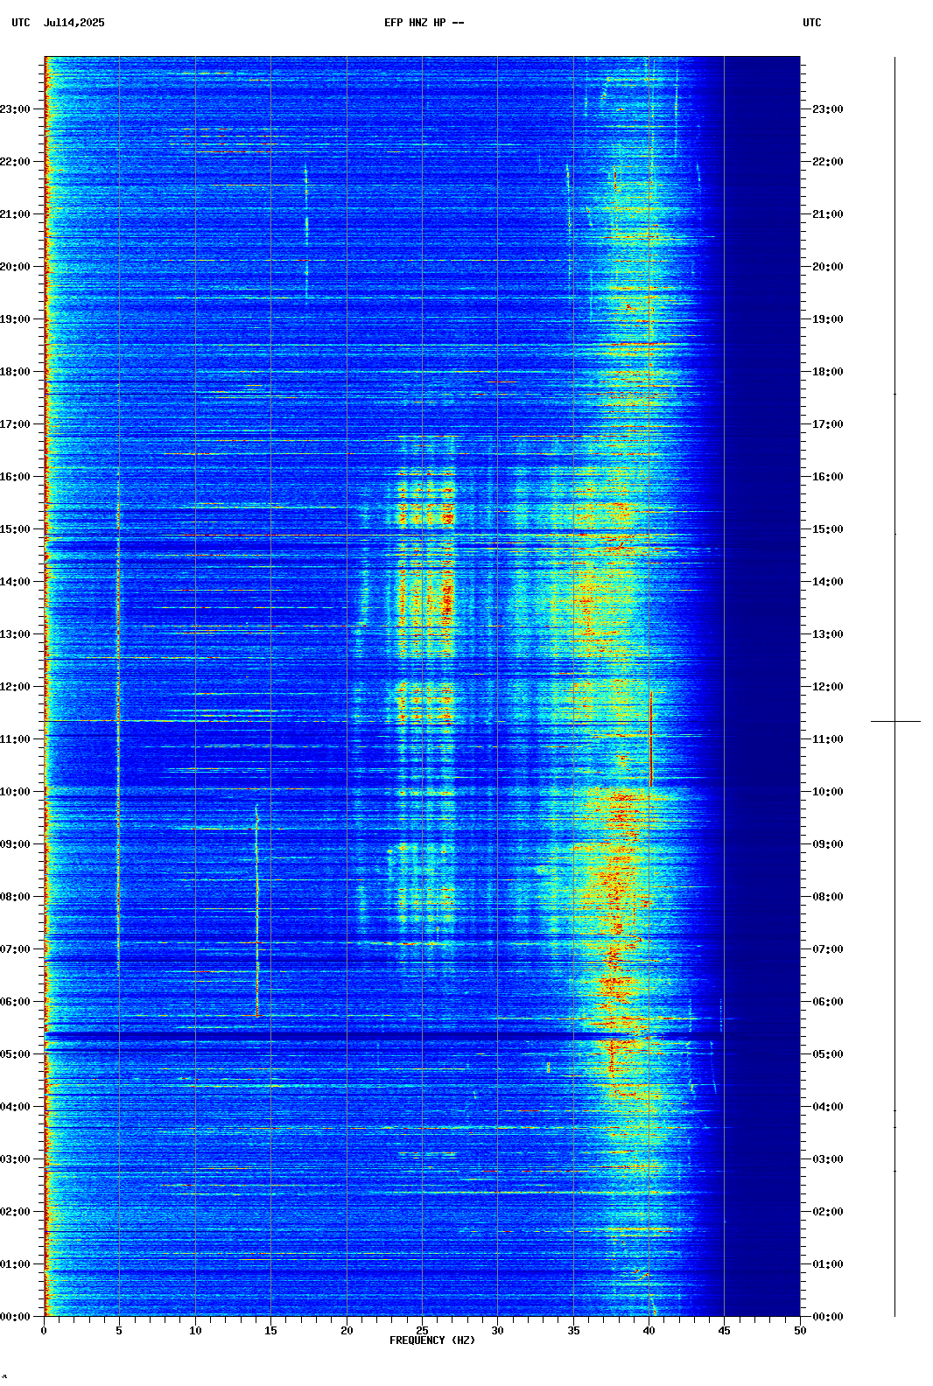This screenshot has width=933, height=1386.
Task: Click the right-axis 15:00 time label
Action: tap(828, 529)
